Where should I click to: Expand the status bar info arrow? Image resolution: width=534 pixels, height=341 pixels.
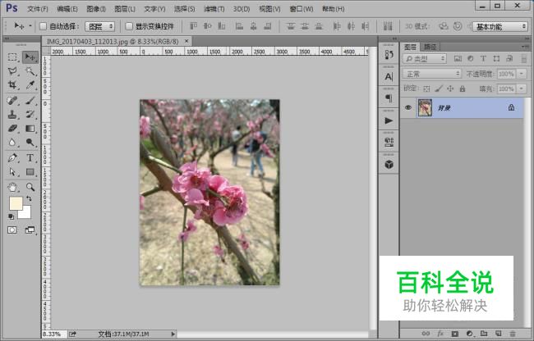point(173,334)
